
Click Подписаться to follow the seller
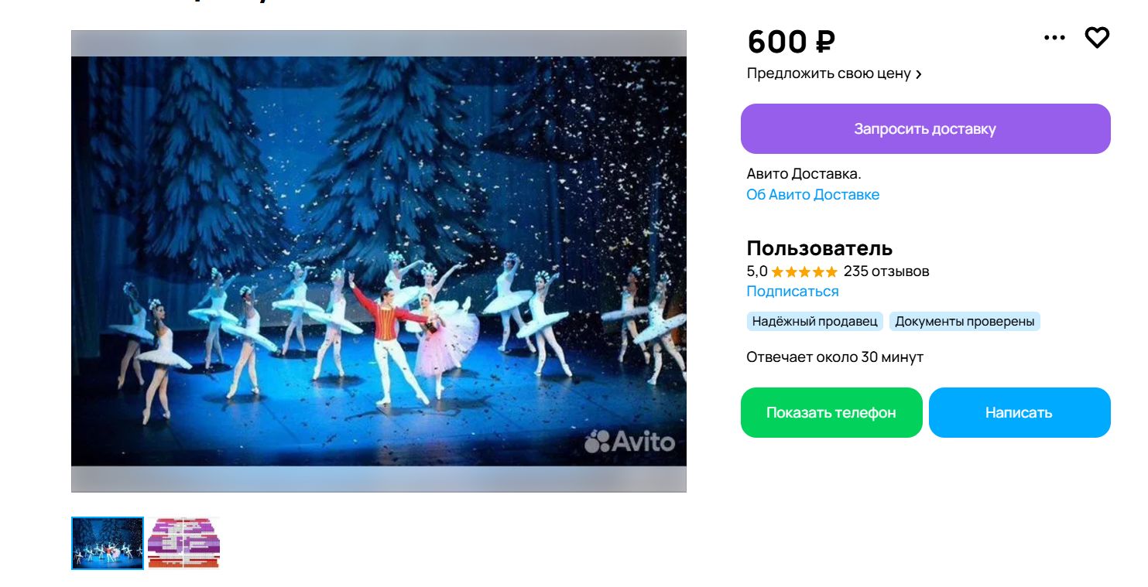point(793,292)
